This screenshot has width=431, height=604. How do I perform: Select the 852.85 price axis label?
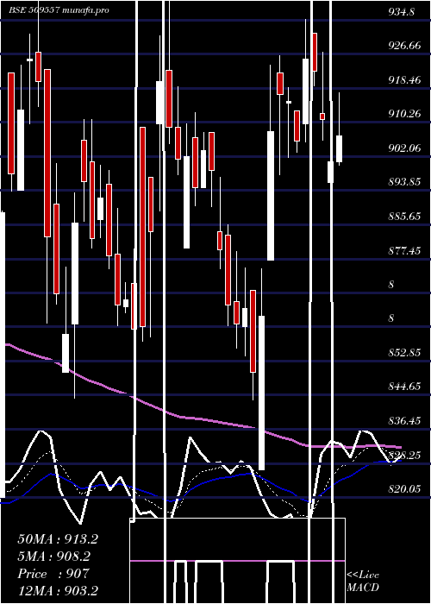pyautogui.click(x=404, y=352)
